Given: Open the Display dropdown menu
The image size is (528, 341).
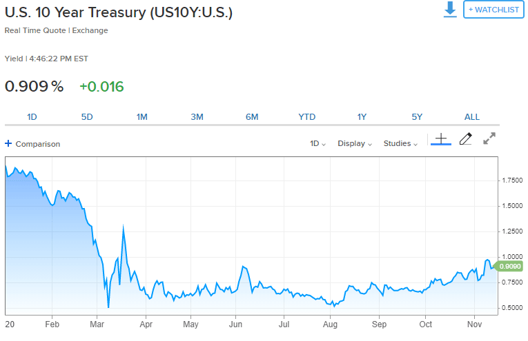Looking at the screenshot, I should [x=355, y=144].
